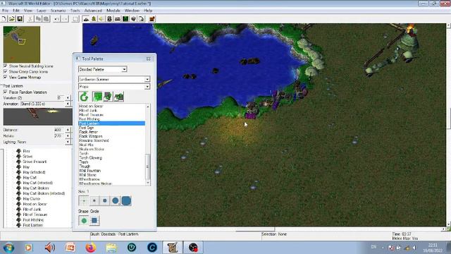Open the Trigger Editor toolbar icon
451x254 pixels.
[94, 19]
